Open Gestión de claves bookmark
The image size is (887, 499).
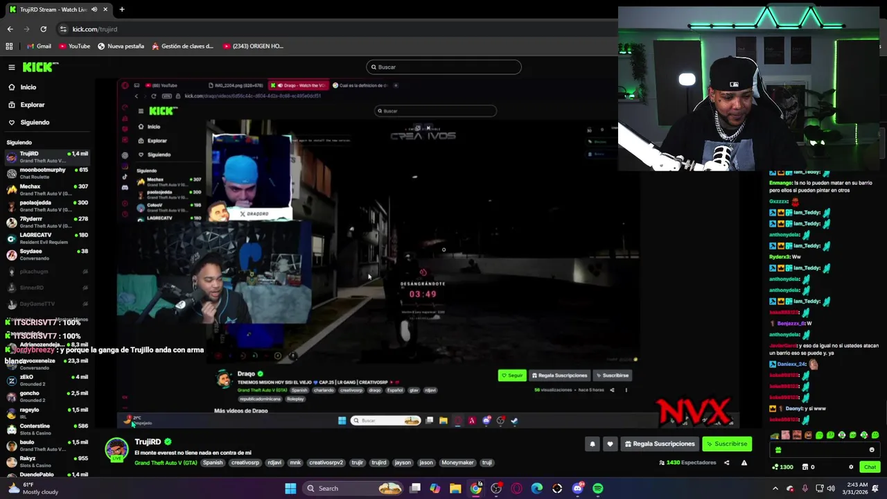[182, 46]
